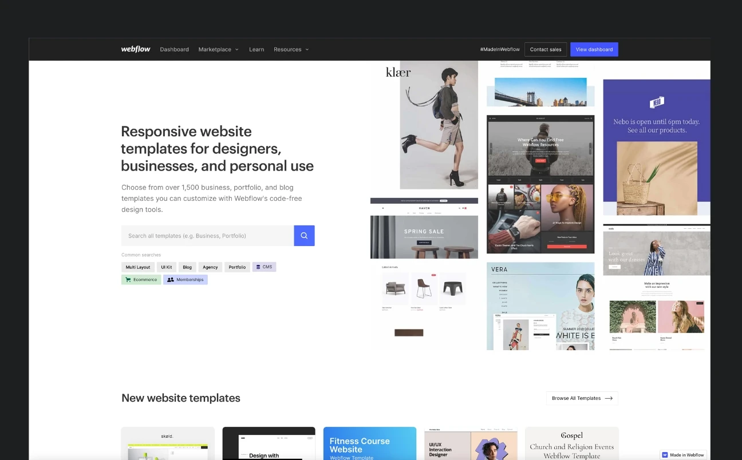
Task: Select the Portfolio search tag
Action: [x=237, y=267]
